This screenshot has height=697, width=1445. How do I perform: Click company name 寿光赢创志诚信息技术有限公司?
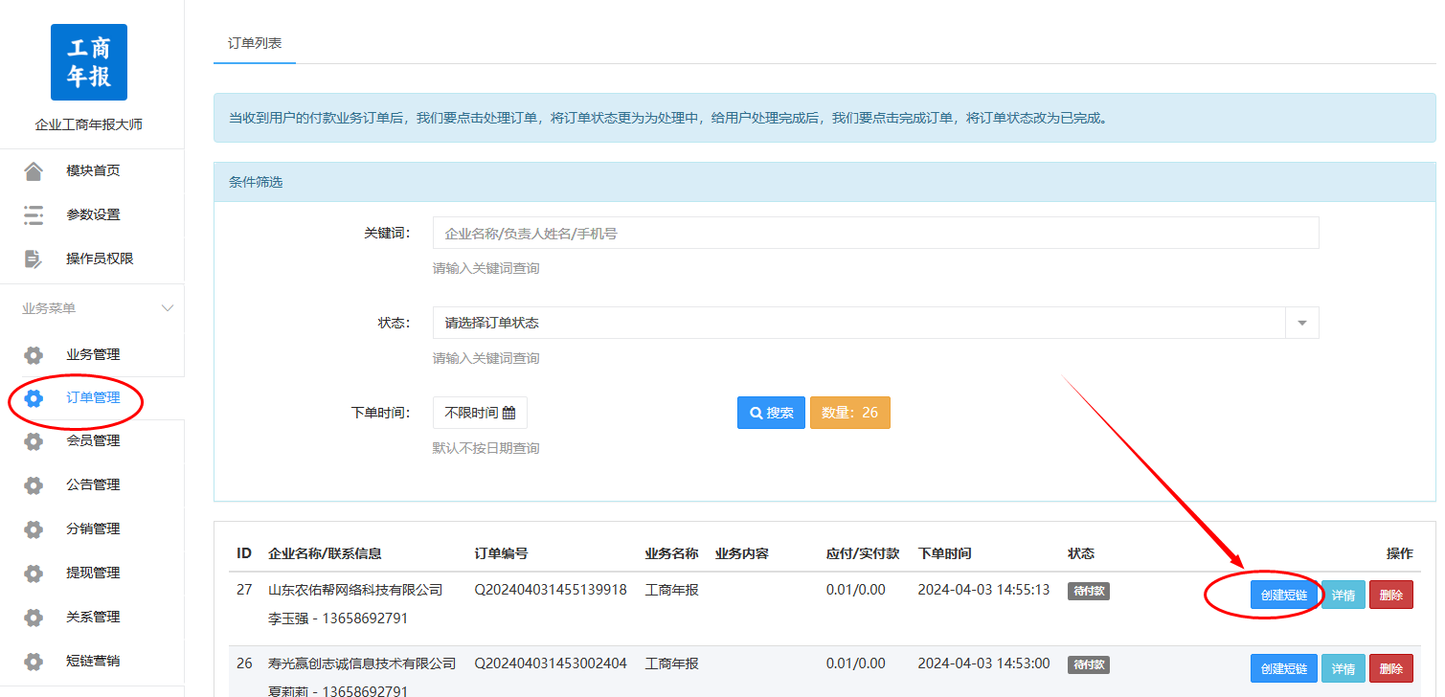coord(362,663)
